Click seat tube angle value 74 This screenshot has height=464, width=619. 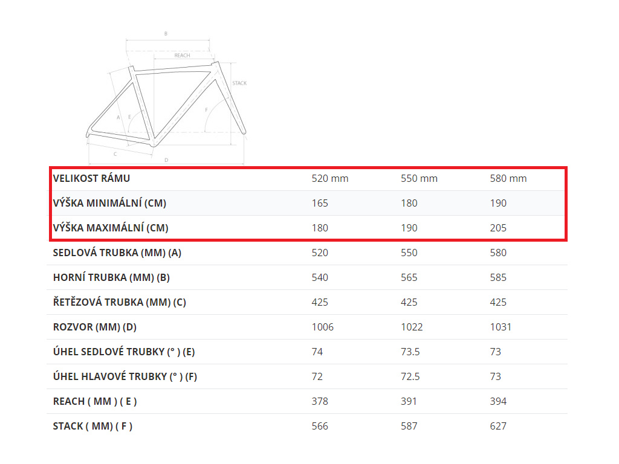[x=317, y=352]
